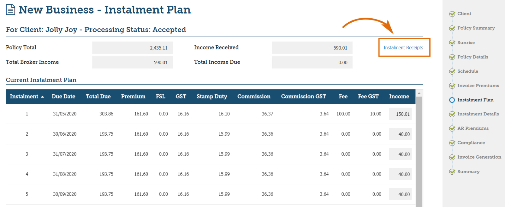Click the Income field for instalment 1
The image size is (505, 207).
[400, 114]
